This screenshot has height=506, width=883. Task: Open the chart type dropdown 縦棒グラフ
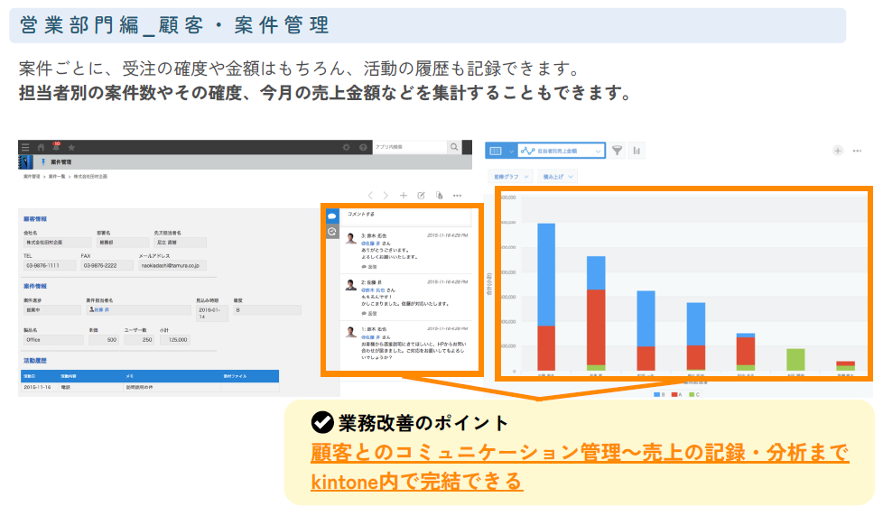click(x=511, y=177)
